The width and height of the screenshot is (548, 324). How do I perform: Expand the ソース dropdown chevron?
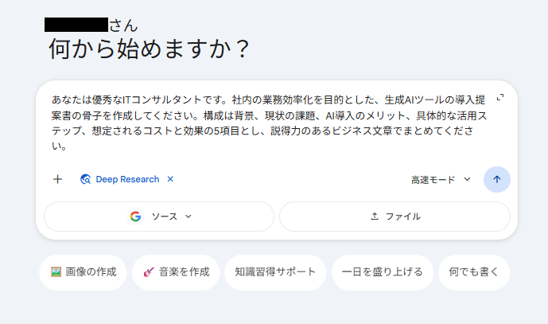[x=188, y=216]
